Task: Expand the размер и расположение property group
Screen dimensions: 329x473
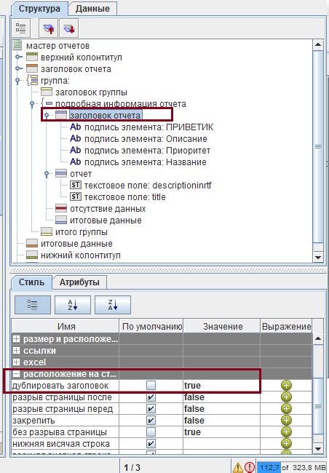Action: (16, 339)
